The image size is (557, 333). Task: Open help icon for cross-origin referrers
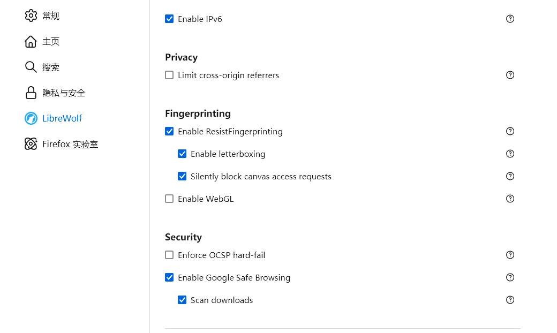[510, 75]
